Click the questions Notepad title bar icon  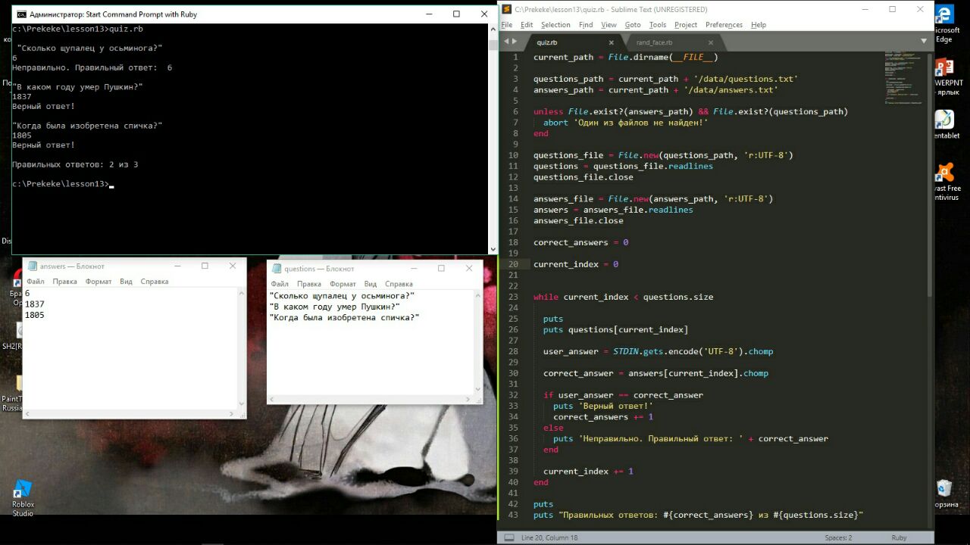pos(277,268)
